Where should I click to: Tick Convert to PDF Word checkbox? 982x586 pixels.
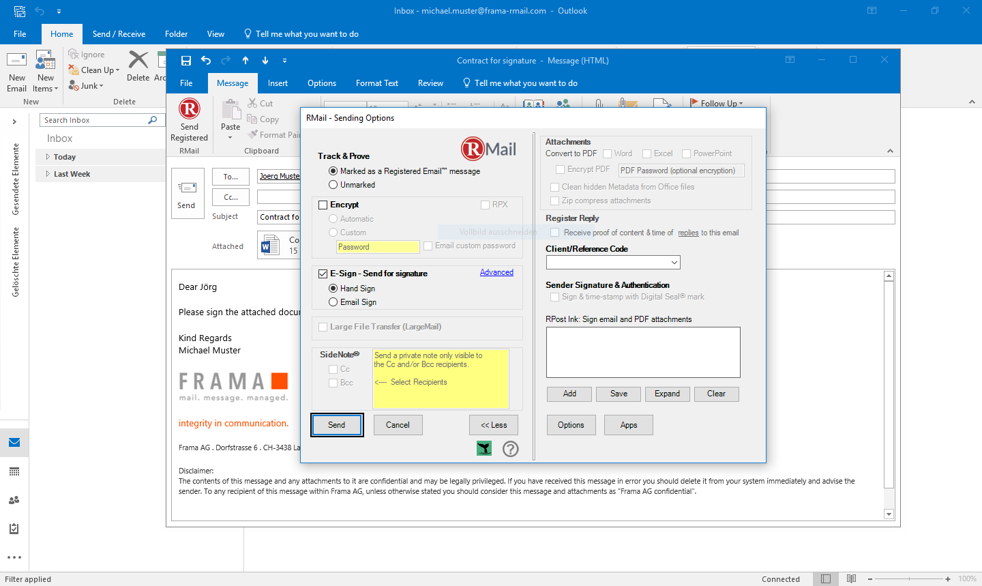(607, 154)
